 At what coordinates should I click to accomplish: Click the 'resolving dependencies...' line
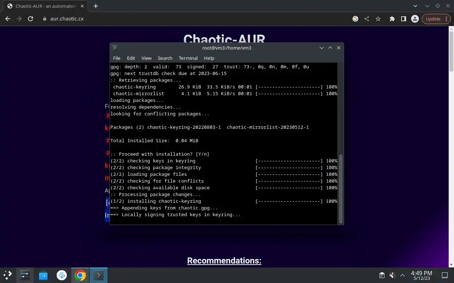pos(145,107)
